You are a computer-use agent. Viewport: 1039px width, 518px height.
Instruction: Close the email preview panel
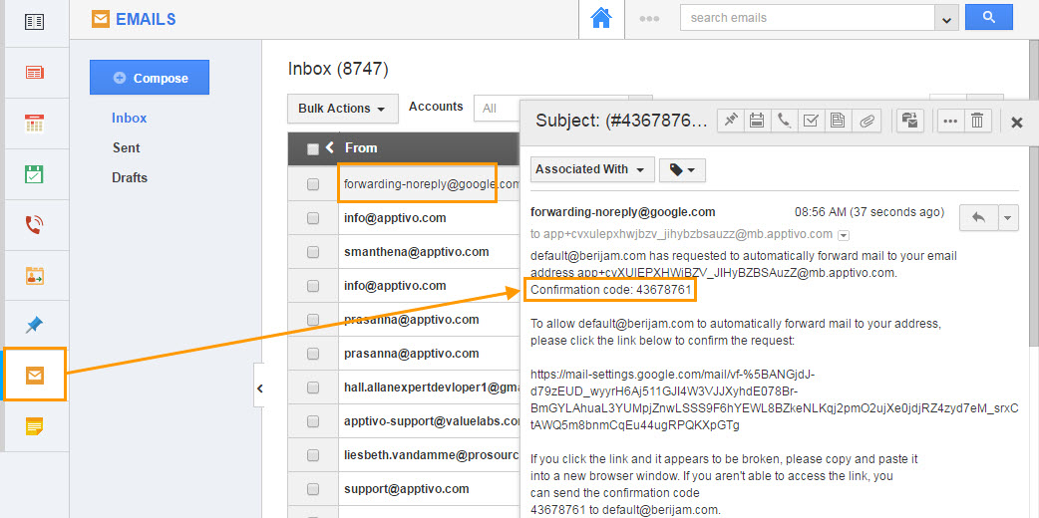pos(1016,123)
